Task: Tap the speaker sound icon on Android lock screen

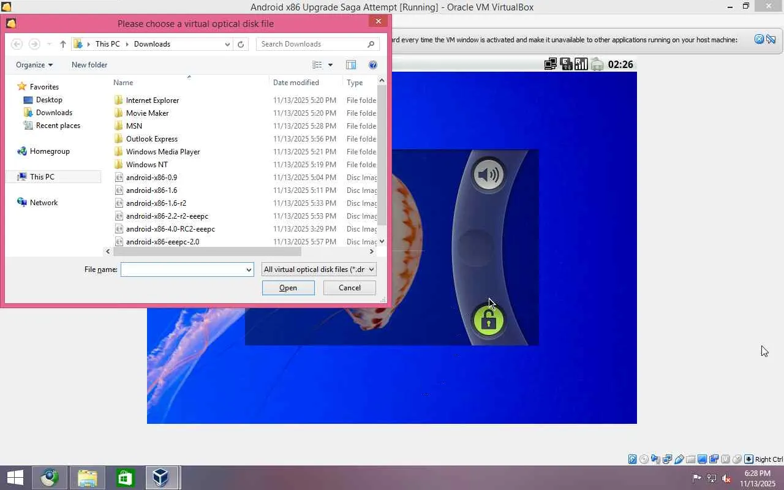Action: click(488, 175)
